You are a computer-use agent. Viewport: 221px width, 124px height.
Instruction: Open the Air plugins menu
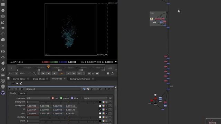(x=3, y=86)
